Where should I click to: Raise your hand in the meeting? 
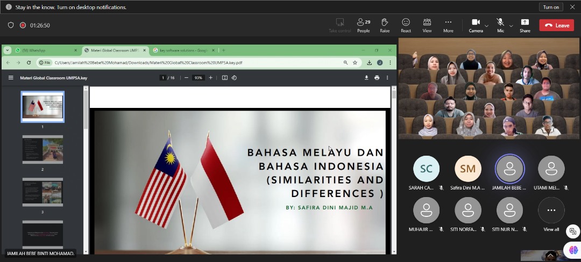(385, 25)
